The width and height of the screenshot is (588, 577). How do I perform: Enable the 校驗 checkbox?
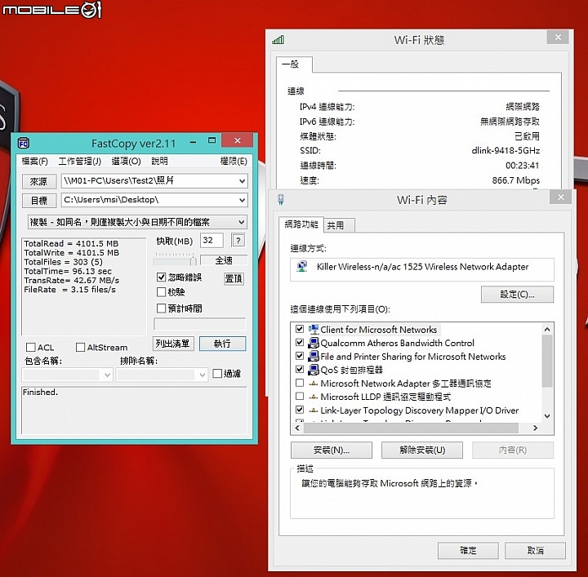(x=161, y=292)
